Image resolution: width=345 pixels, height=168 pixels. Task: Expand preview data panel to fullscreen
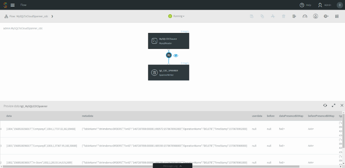pyautogui.click(x=333, y=105)
